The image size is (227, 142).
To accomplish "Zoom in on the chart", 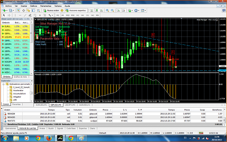I will [107, 11].
